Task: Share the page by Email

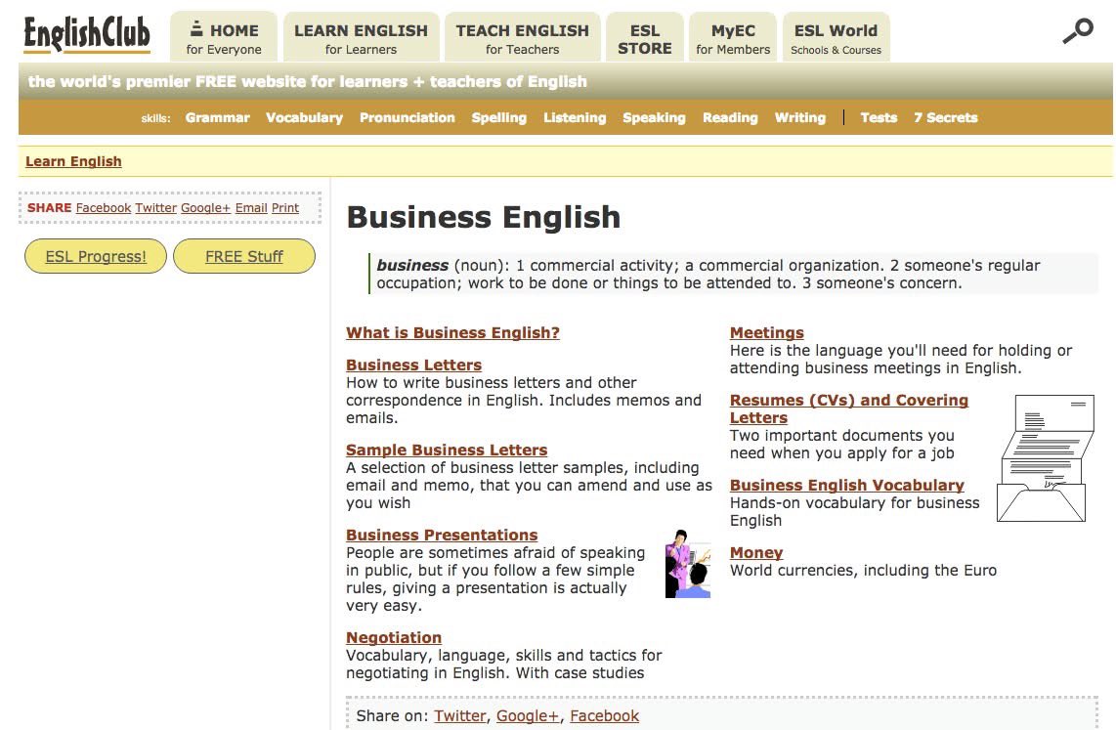Action: coord(251,208)
